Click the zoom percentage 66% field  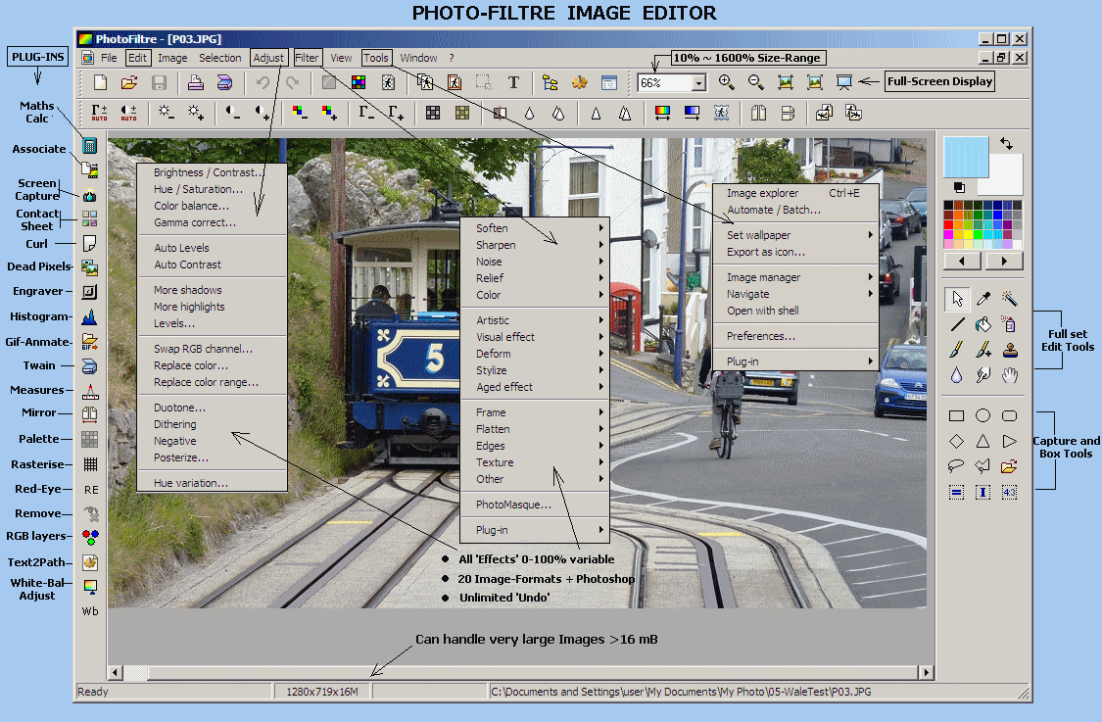665,83
